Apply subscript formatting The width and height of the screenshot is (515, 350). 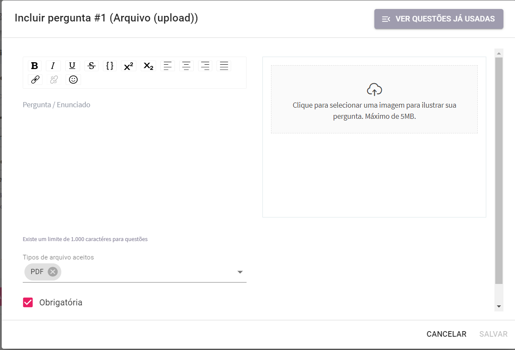click(148, 66)
